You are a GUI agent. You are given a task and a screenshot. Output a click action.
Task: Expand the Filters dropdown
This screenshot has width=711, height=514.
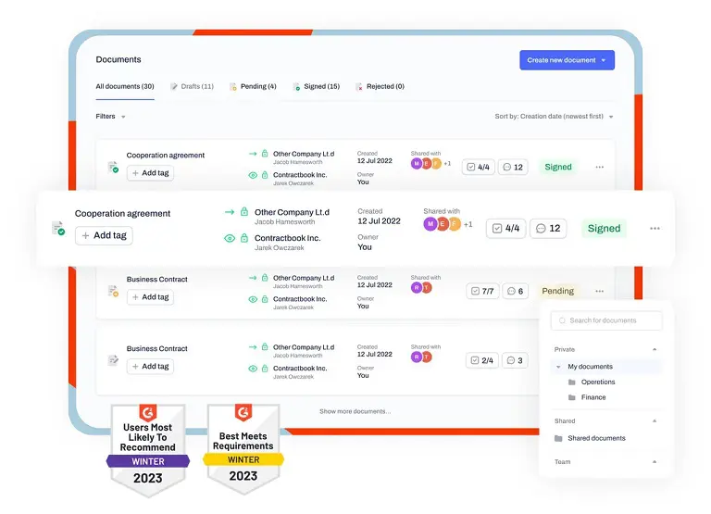coord(110,117)
